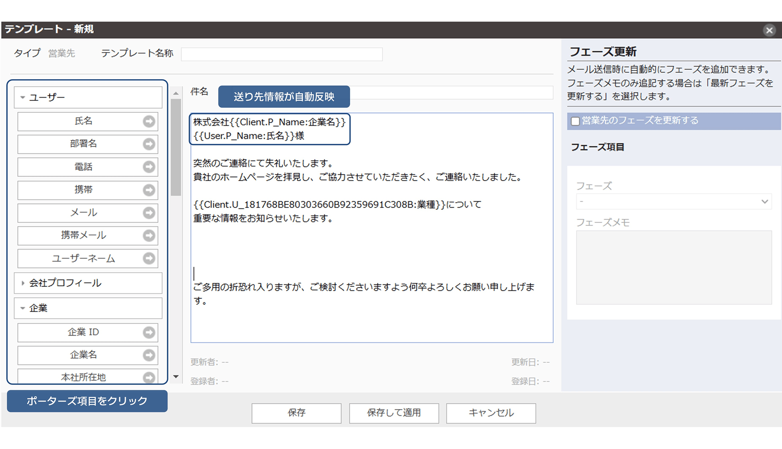782x449 pixels.
Task: Click the insert arrow next to ユーザーネーム
Action: [x=149, y=259]
